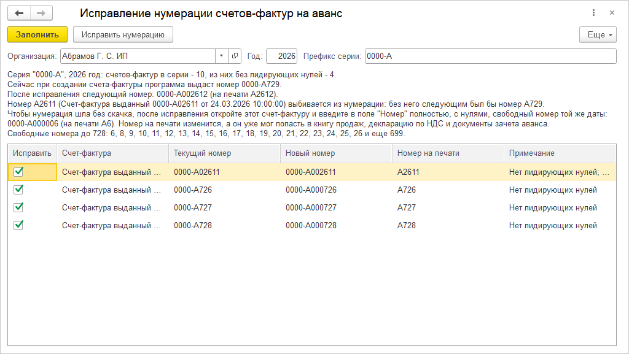The width and height of the screenshot is (629, 354).
Task: Sort by the Счет-фактура column header
Action: click(113, 153)
